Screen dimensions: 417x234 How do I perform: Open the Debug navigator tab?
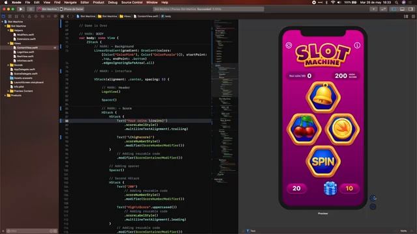pyautogui.click(x=42, y=16)
